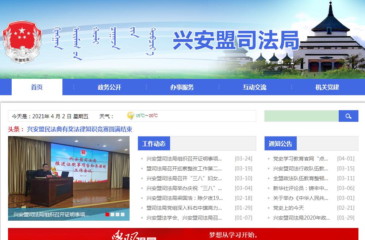Open the red 梦想从学习开始 banner
This screenshot has width=365, height=240.
[x=183, y=234]
